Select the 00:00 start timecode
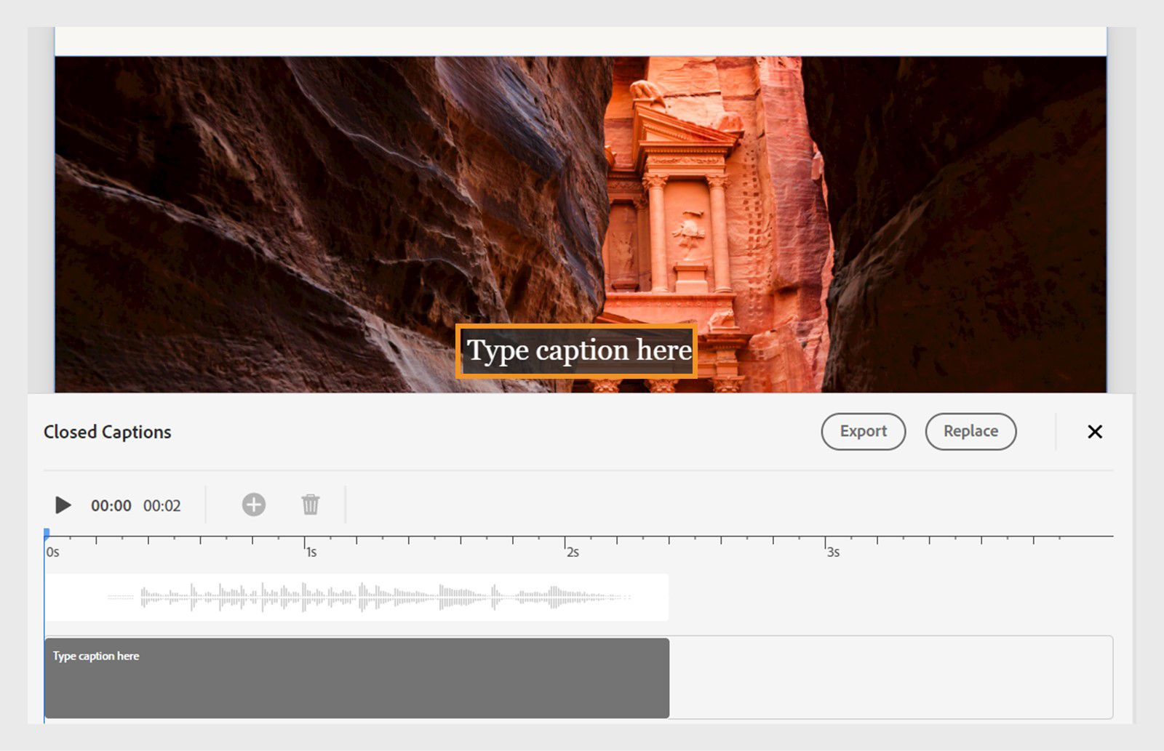This screenshot has height=751, width=1164. [x=111, y=505]
